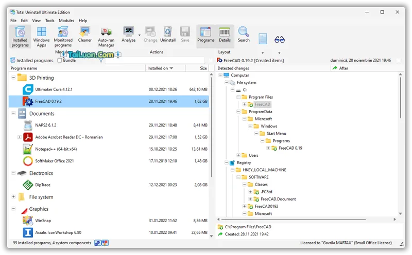Open the Search tool
The width and height of the screenshot is (412, 255).
pos(244,34)
